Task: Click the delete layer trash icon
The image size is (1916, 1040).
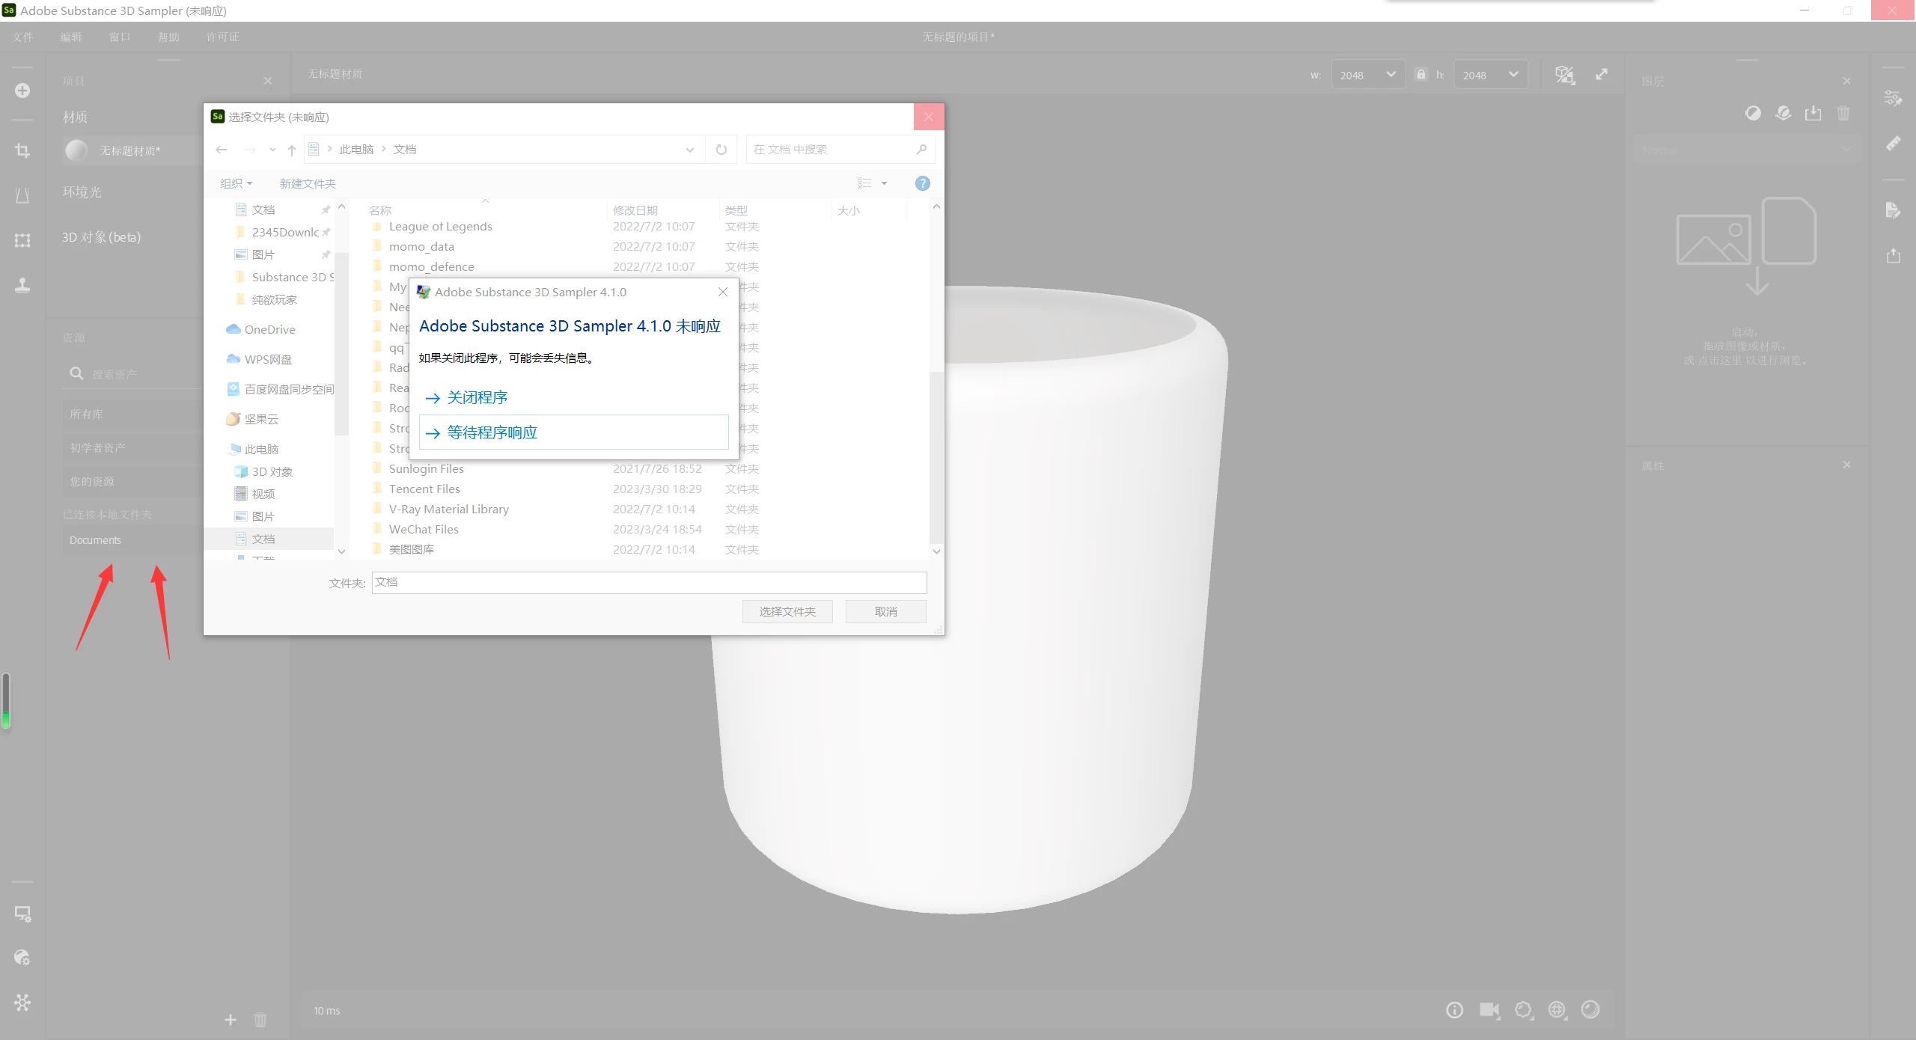Action: pos(1843,113)
